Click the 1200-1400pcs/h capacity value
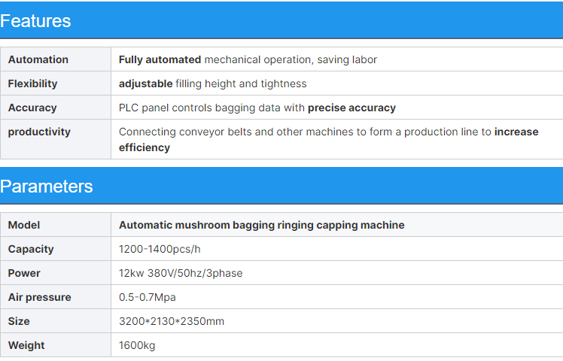This screenshot has width=563, height=361. (158, 249)
